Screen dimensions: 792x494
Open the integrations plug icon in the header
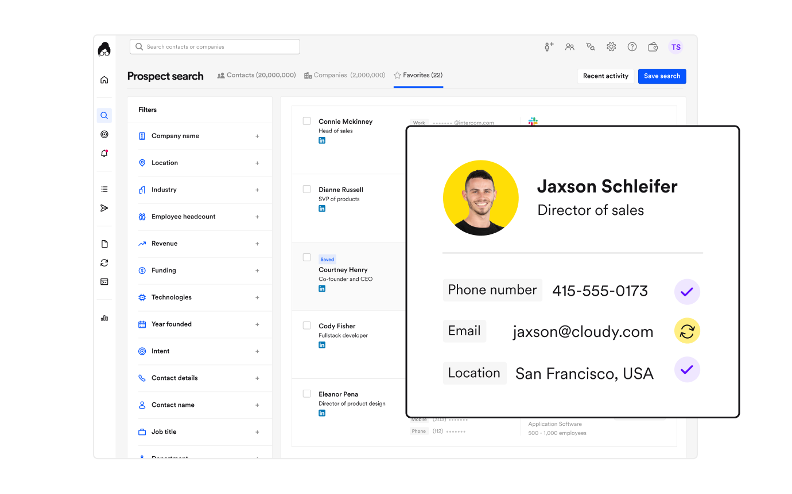tap(590, 46)
